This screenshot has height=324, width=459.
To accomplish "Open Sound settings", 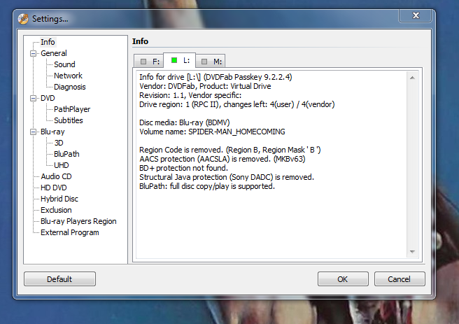I will tap(64, 64).
